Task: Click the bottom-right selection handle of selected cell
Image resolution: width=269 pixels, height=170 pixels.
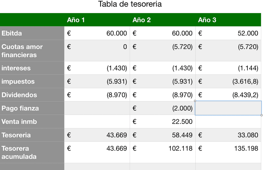Action: (262, 115)
